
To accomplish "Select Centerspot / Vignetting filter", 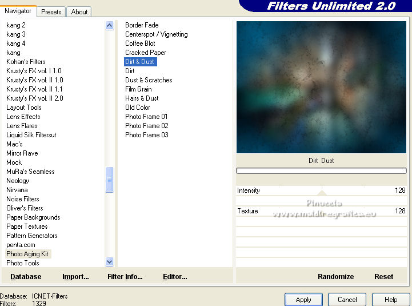I will pyautogui.click(x=157, y=34).
